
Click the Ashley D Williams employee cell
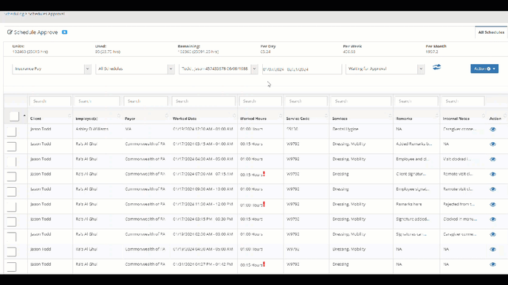tap(92, 129)
